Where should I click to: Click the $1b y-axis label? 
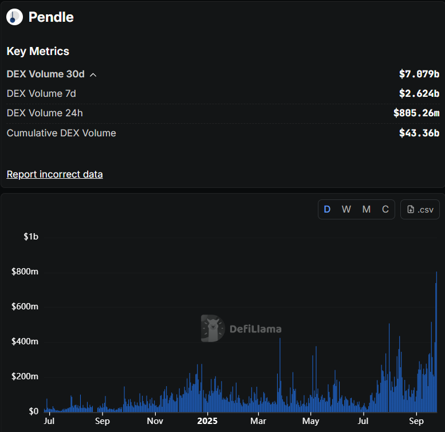(x=31, y=237)
